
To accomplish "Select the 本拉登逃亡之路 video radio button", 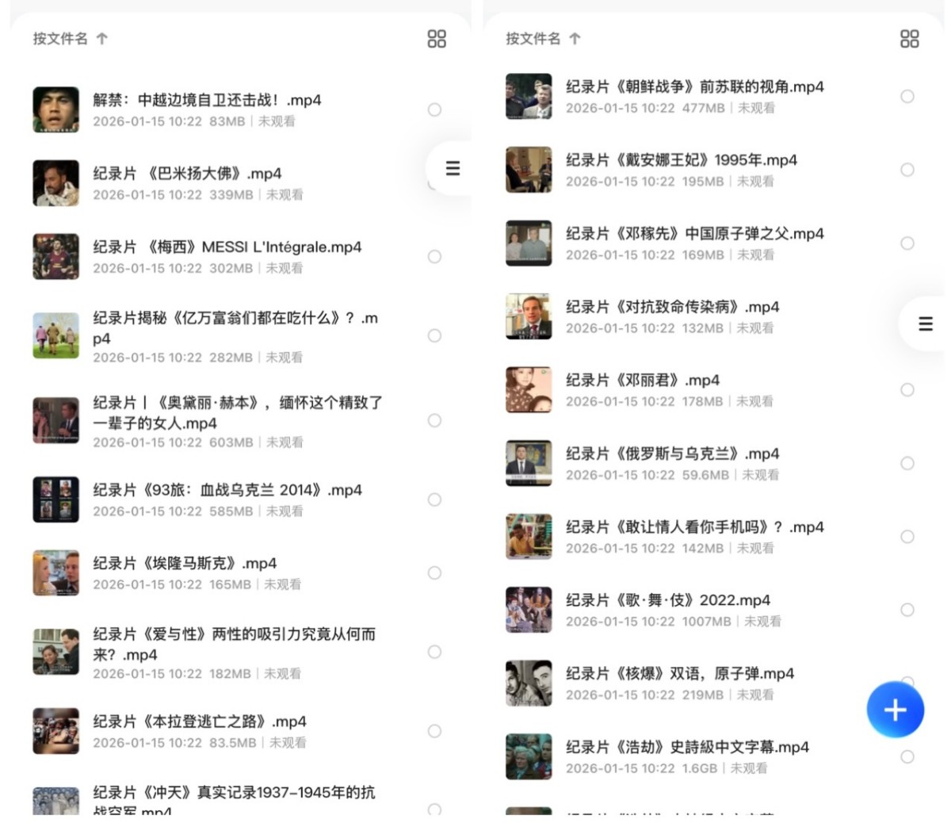I will [434, 731].
